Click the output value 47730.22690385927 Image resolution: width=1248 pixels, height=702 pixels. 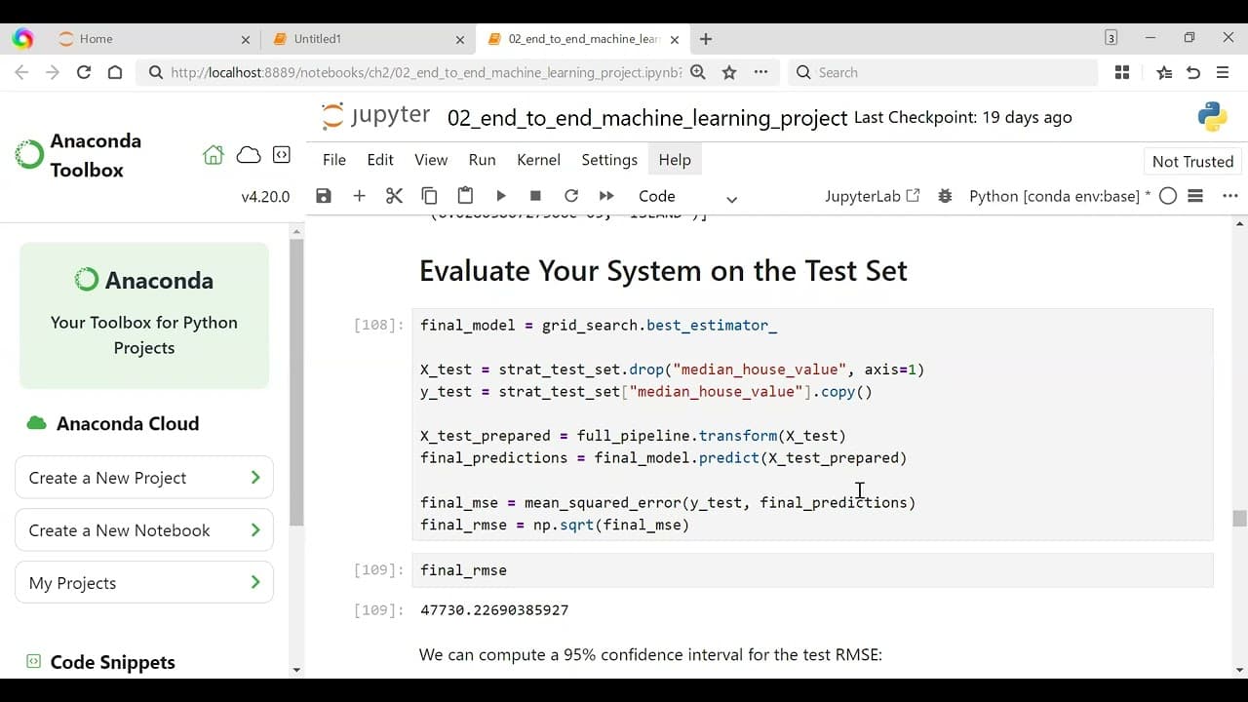(494, 610)
